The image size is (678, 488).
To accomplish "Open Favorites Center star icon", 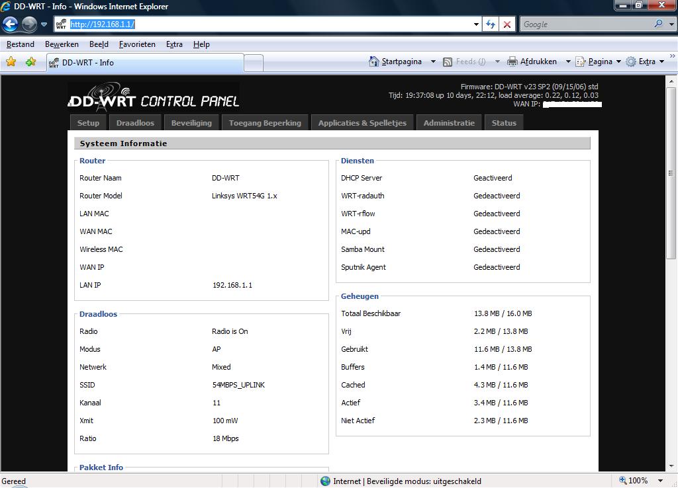I will 11,62.
